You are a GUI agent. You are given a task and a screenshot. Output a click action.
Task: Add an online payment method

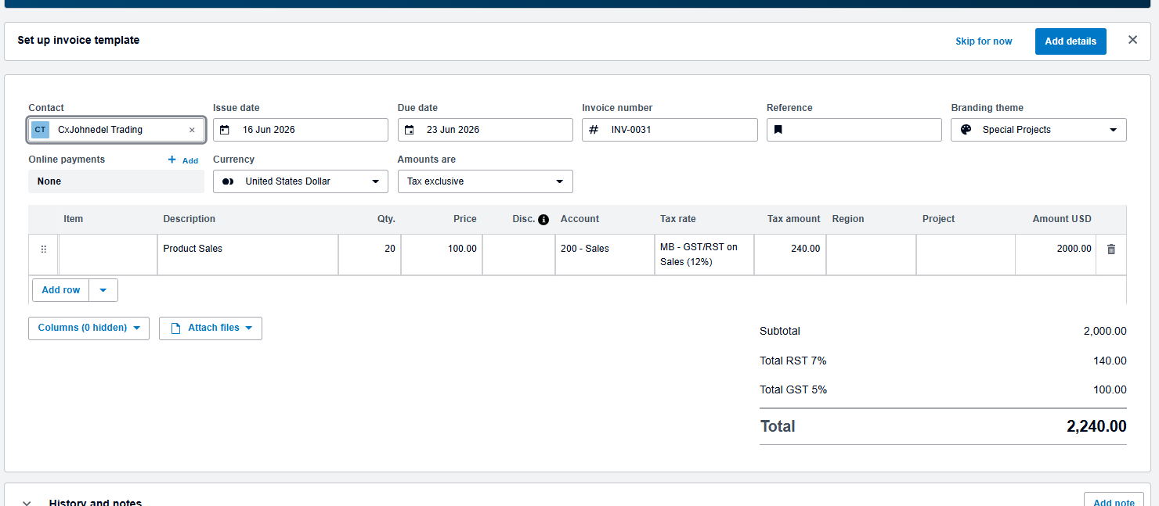183,160
